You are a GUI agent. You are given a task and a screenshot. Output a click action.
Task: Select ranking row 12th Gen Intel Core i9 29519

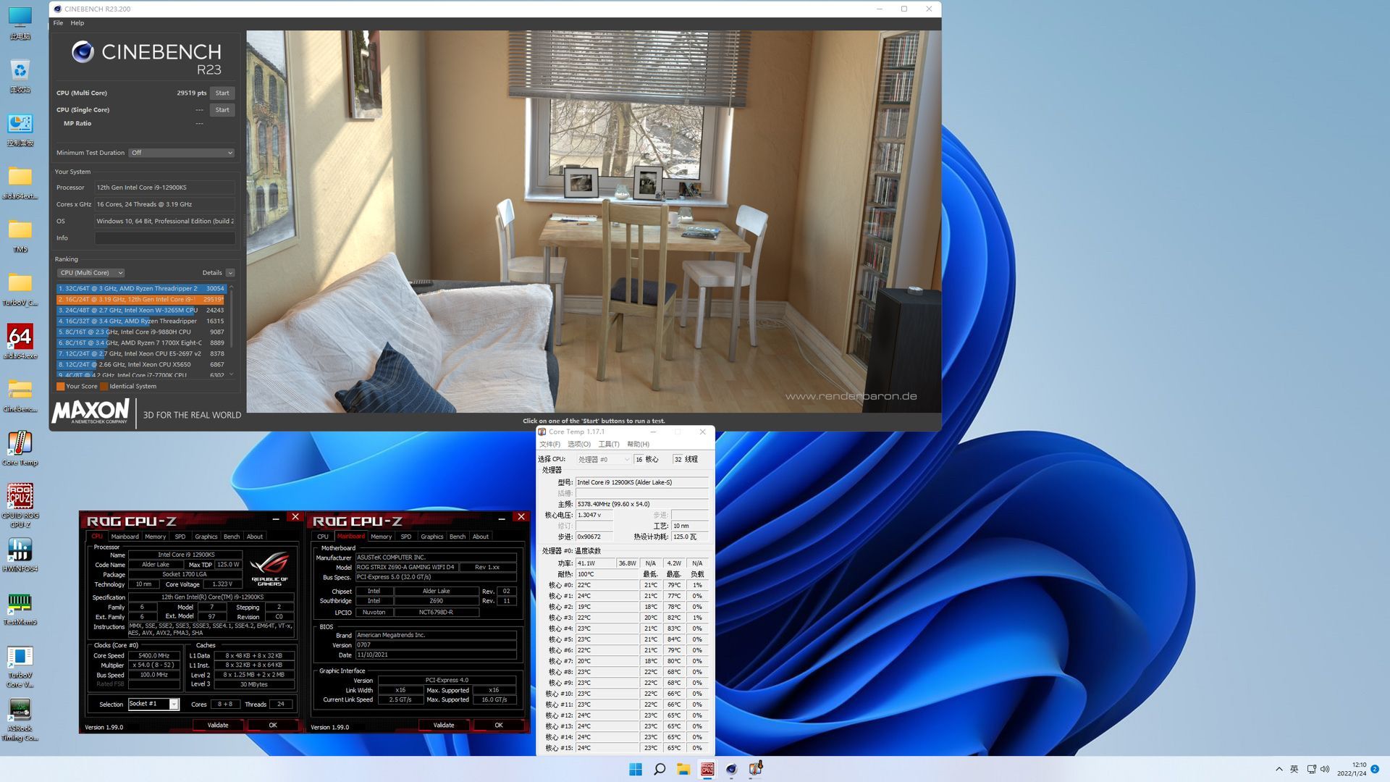(x=141, y=299)
